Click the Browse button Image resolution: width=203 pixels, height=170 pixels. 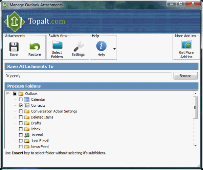click(185, 76)
